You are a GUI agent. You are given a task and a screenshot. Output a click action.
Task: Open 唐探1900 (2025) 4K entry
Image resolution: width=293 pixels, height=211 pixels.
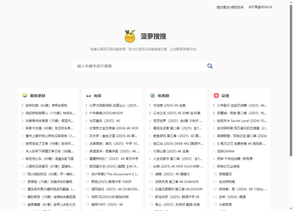click(x=108, y=204)
